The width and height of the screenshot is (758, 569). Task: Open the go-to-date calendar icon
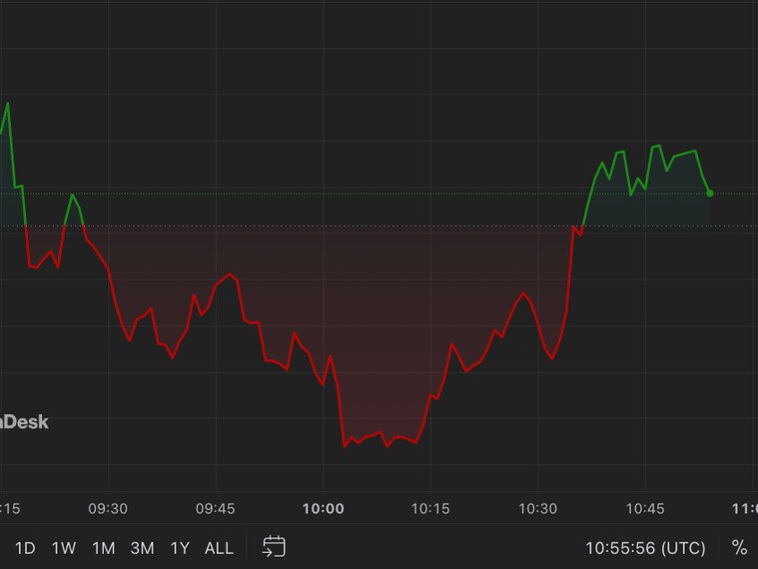pyautogui.click(x=274, y=547)
